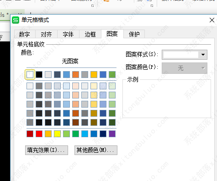
Task: Pick the yellow swatch in the standard colors row
Action: coord(57,134)
